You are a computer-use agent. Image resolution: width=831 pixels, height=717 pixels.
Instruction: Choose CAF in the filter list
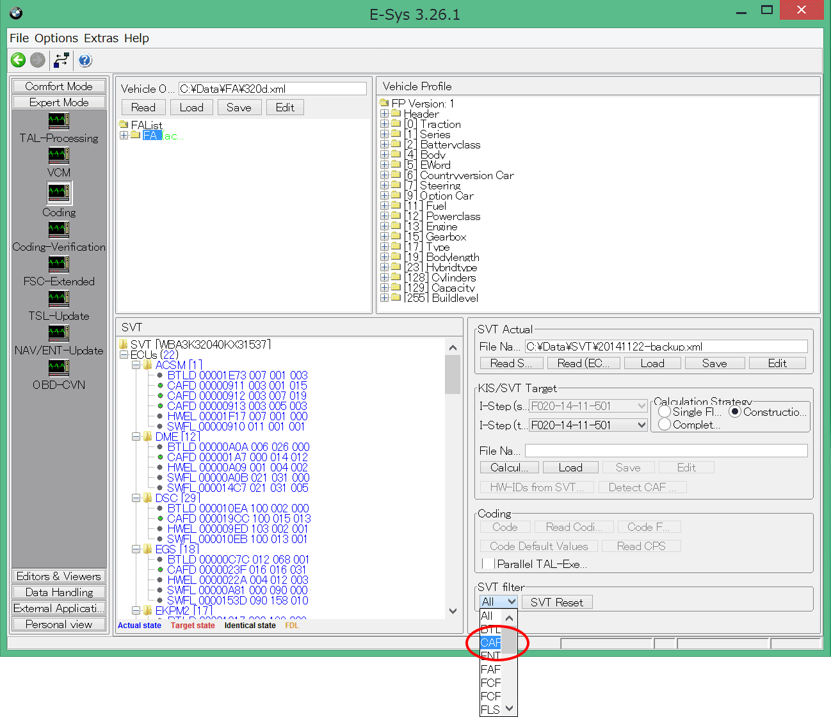tap(491, 642)
